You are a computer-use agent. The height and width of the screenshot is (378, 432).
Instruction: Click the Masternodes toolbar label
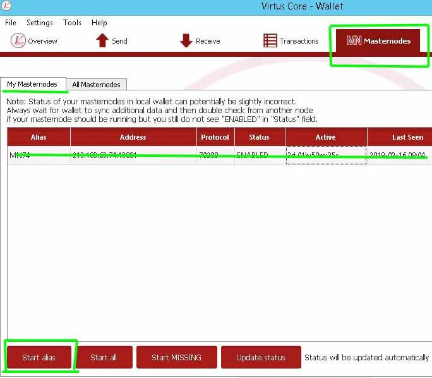pos(387,41)
